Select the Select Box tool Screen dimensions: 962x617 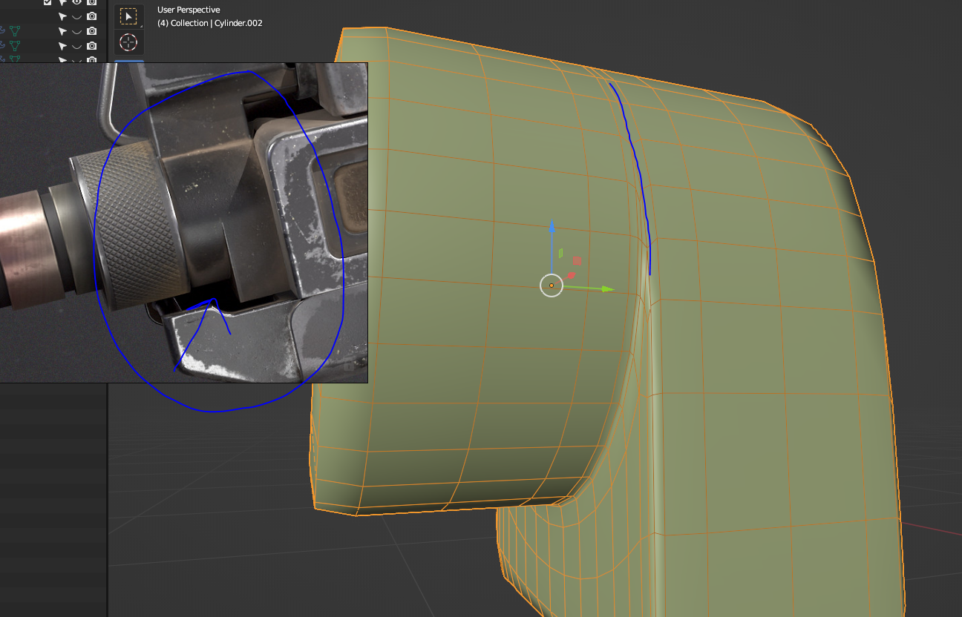(128, 16)
